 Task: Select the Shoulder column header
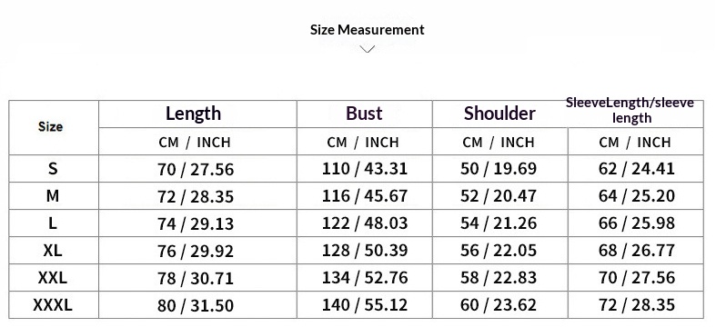tap(499, 114)
